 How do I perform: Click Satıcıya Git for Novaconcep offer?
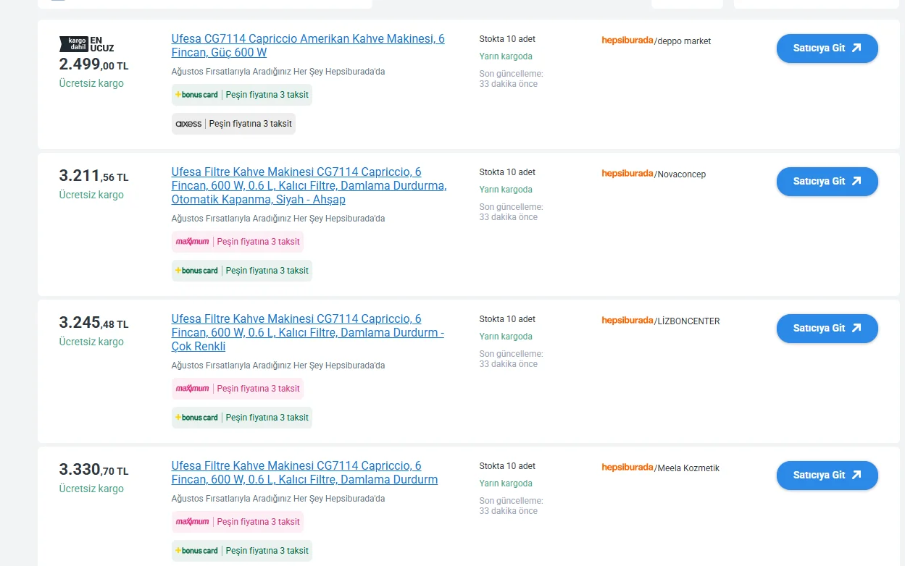click(x=827, y=182)
